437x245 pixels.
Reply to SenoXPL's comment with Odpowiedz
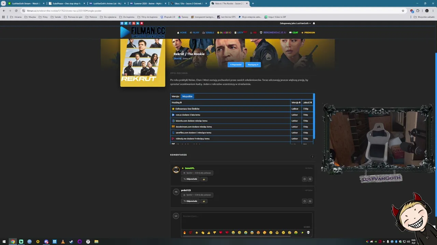click(191, 179)
